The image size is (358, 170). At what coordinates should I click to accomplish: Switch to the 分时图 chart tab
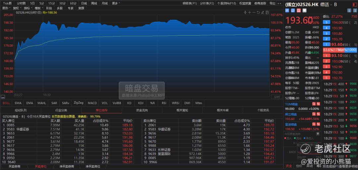21,3
